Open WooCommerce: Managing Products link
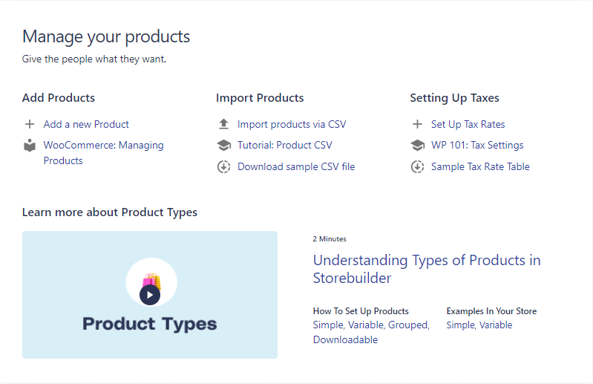Viewport: 593px width, 384px height. click(103, 153)
